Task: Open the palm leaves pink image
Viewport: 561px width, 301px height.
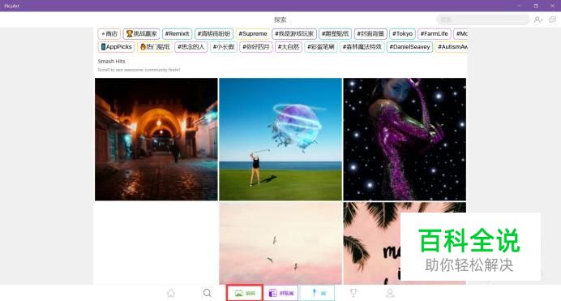Action: pos(371,243)
